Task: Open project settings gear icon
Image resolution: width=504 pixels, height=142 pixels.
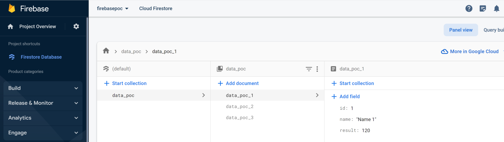Action: [76, 26]
